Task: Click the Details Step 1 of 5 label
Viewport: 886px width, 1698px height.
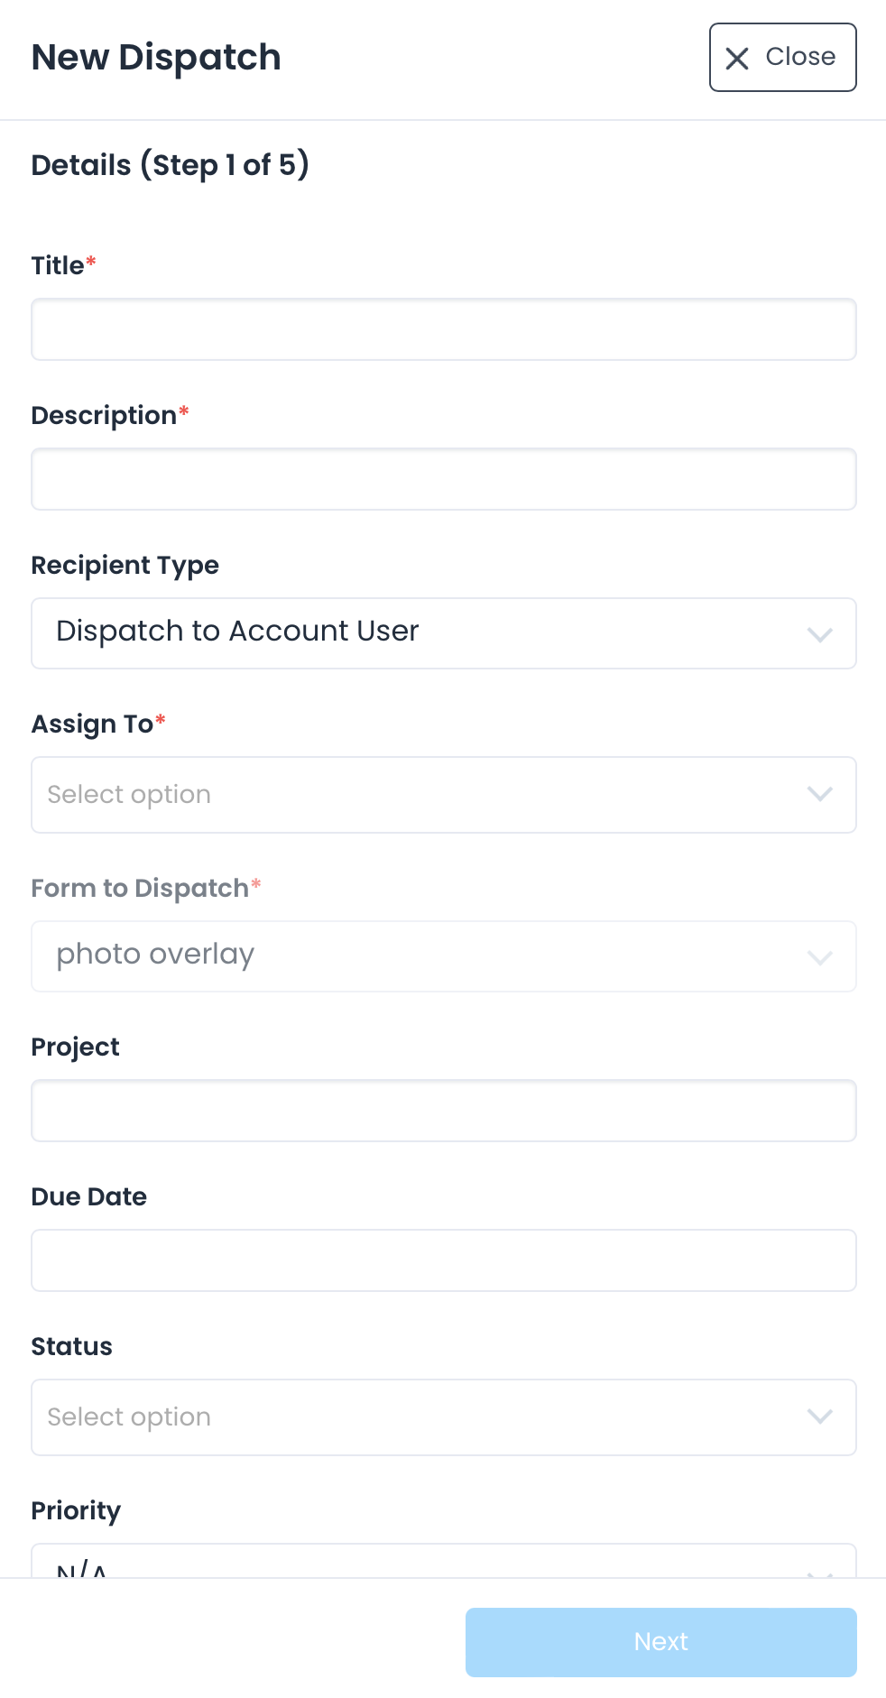Action: 171,165
